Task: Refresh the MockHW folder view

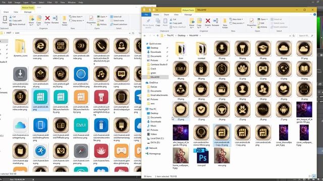Action: click(294, 36)
